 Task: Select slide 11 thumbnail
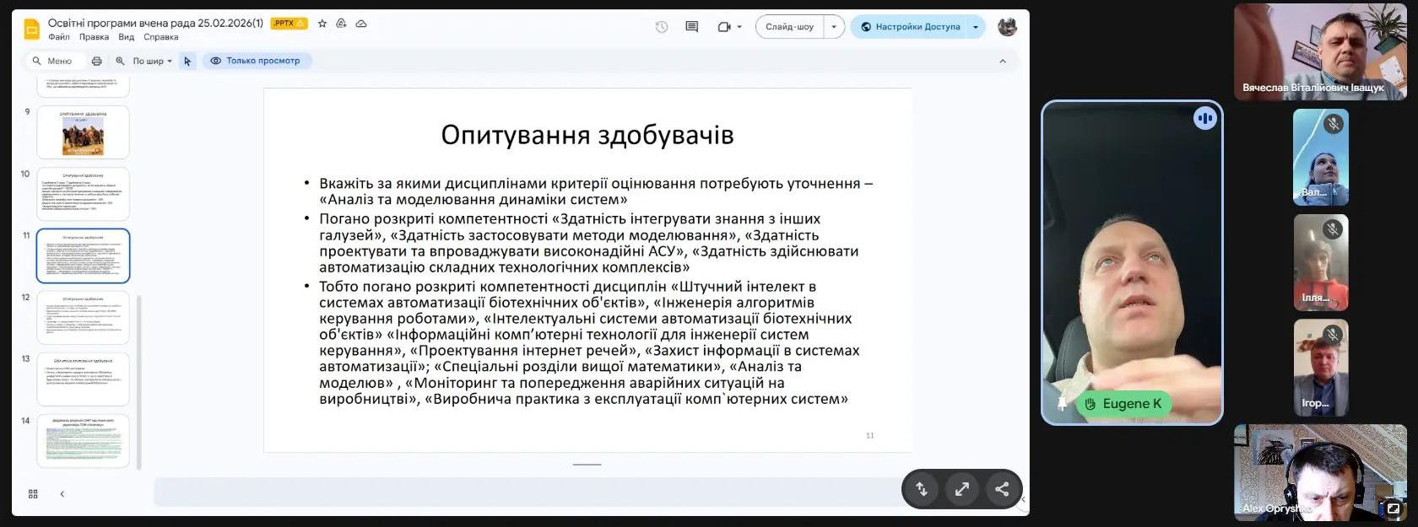coord(83,255)
